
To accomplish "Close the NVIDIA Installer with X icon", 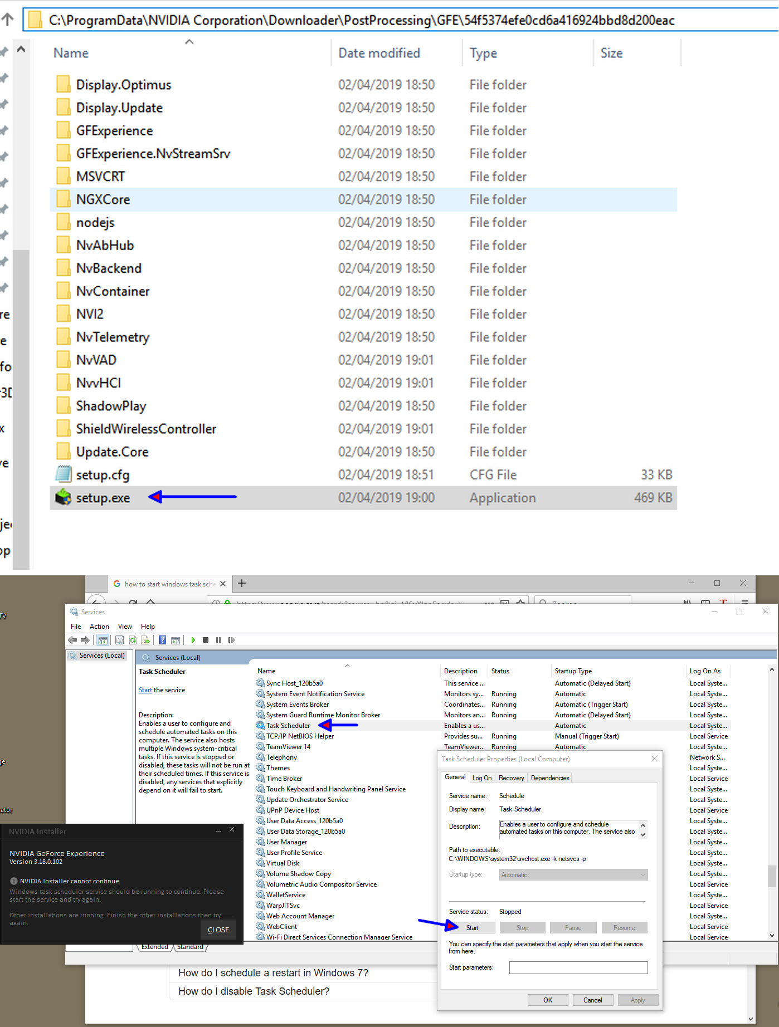I will [232, 830].
